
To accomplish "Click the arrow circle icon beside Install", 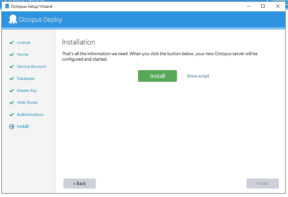I will pos(12,127).
